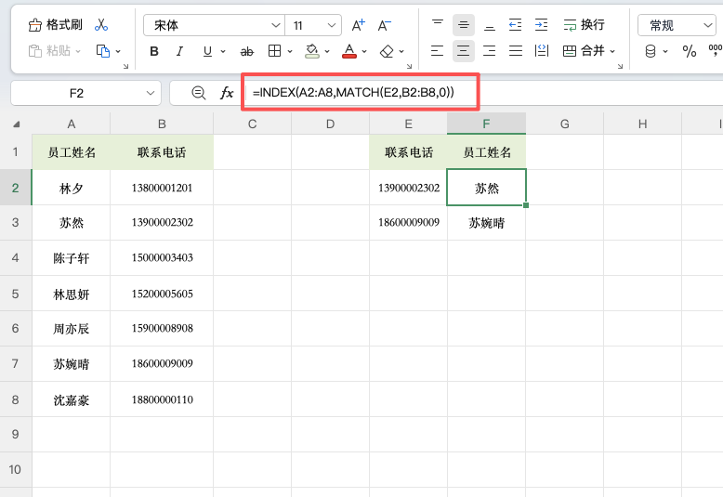This screenshot has height=497, width=723.
Task: Apply the red font color
Action: [349, 51]
